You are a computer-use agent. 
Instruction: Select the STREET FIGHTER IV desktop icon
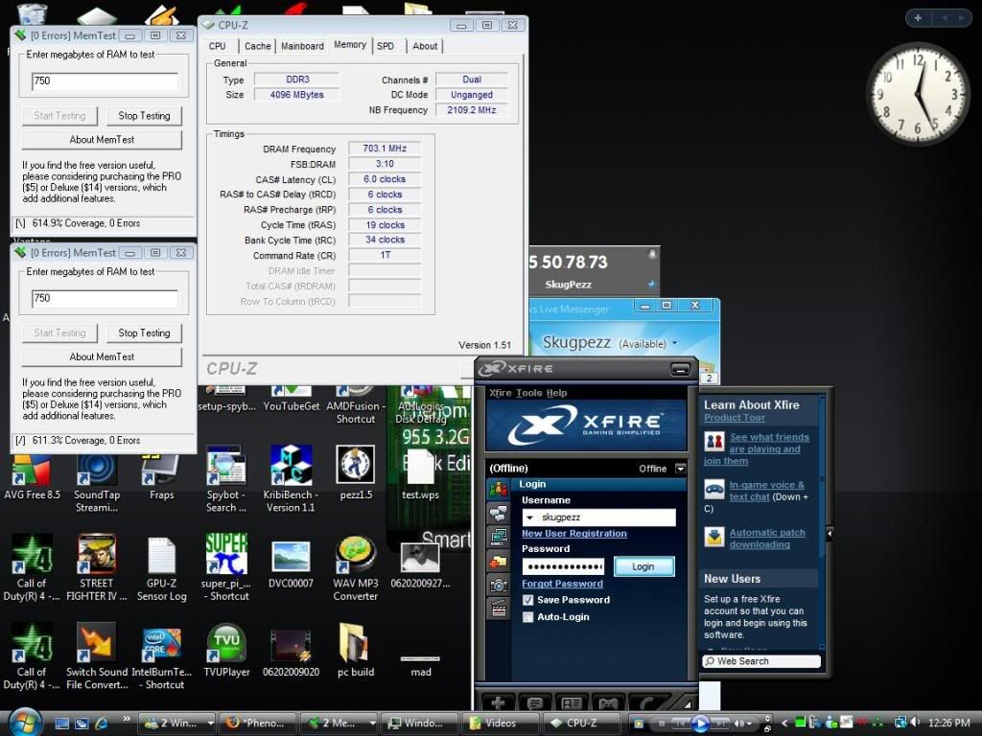(97, 568)
